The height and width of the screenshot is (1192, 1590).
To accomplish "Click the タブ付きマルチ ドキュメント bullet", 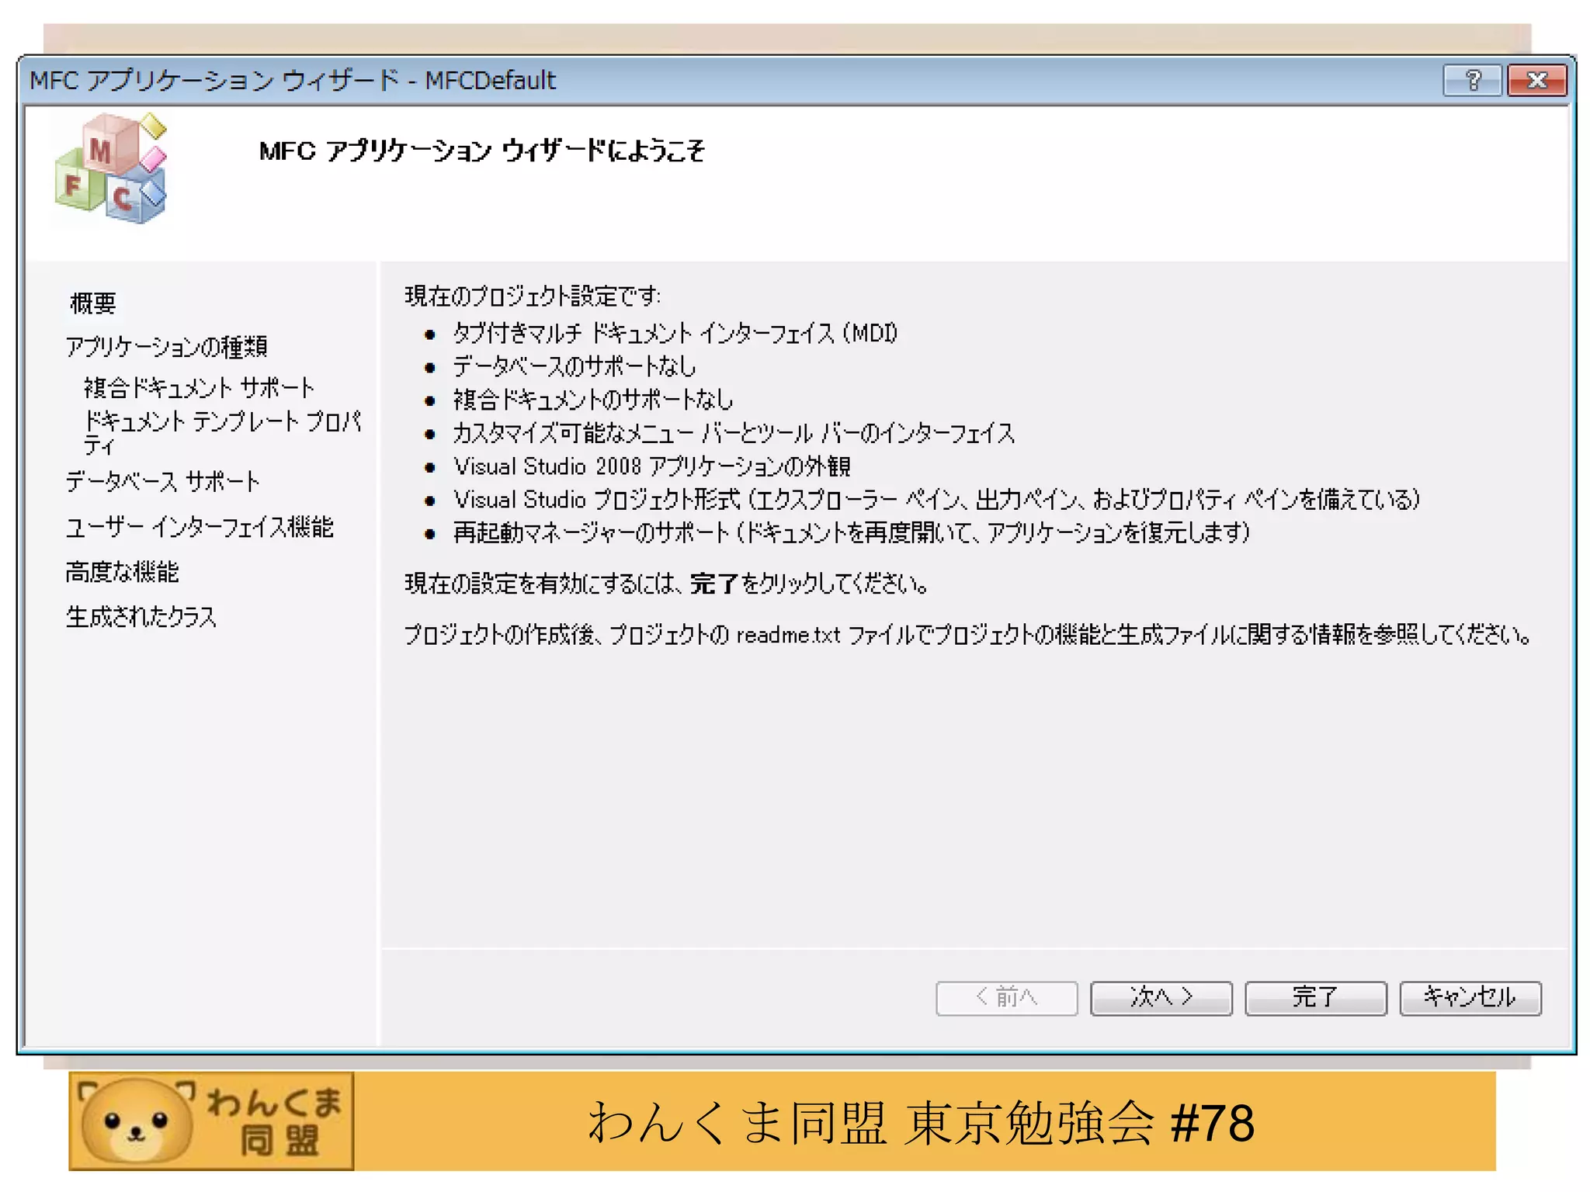I will pos(675,333).
